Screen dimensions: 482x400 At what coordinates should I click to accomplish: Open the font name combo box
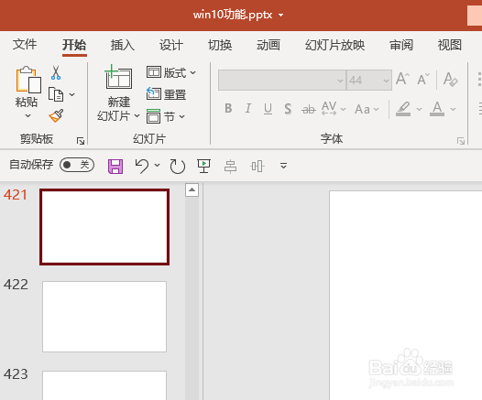(282, 81)
